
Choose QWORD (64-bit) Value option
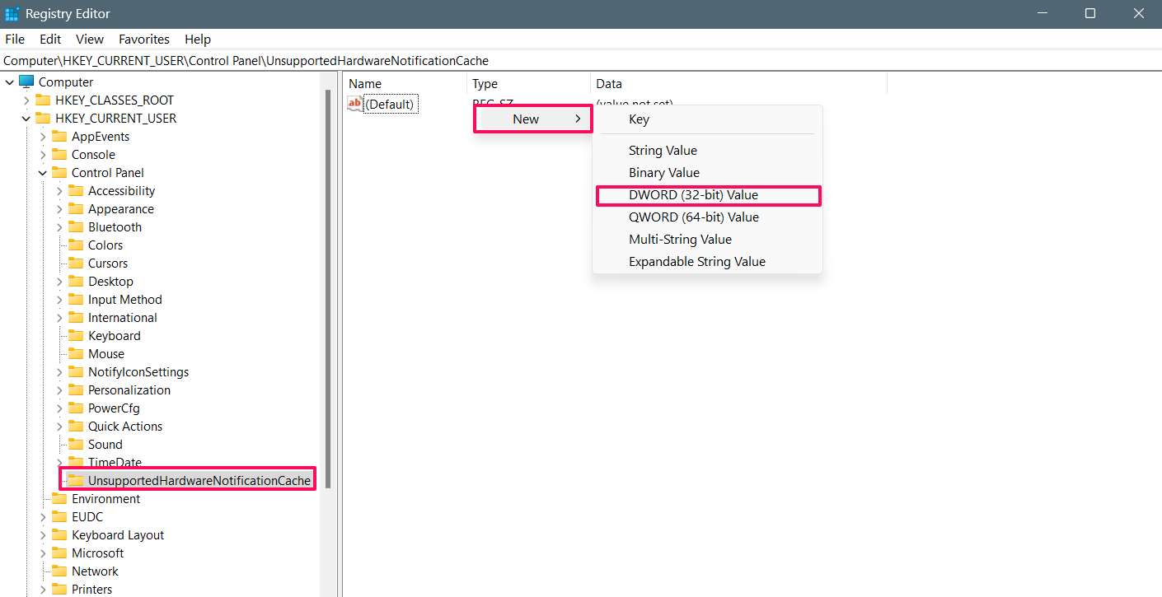[707, 217]
